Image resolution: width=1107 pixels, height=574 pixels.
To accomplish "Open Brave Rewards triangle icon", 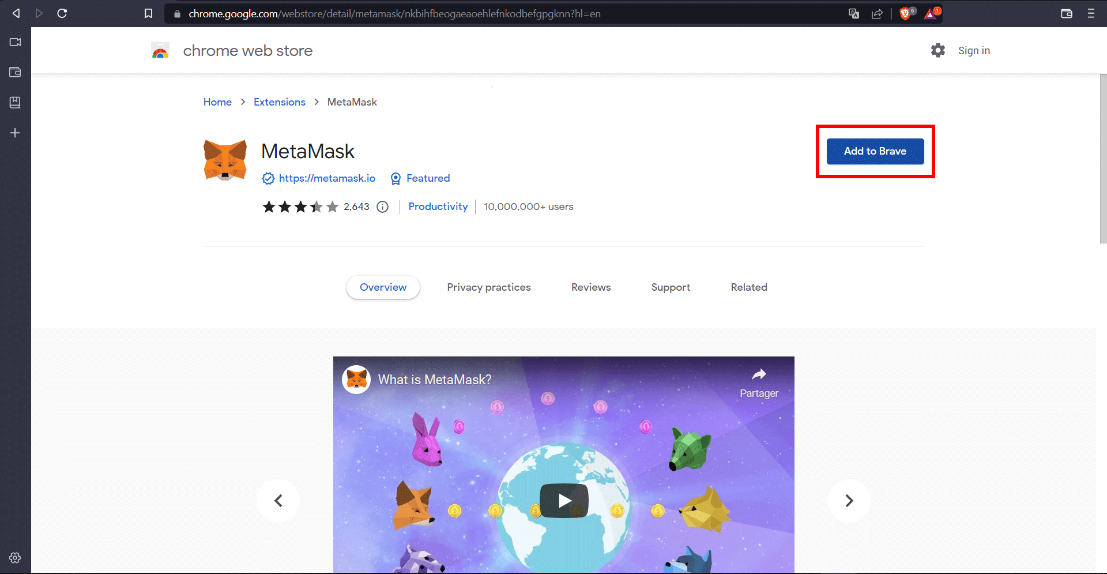I will pos(932,13).
